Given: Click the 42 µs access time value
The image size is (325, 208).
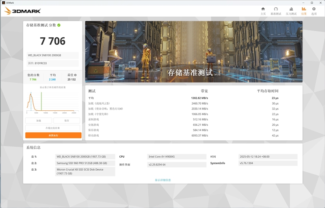Looking at the screenshot, I should click(x=275, y=135).
